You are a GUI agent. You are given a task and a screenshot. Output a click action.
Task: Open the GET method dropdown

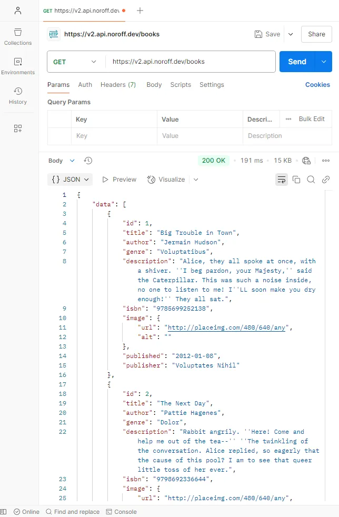pos(75,62)
